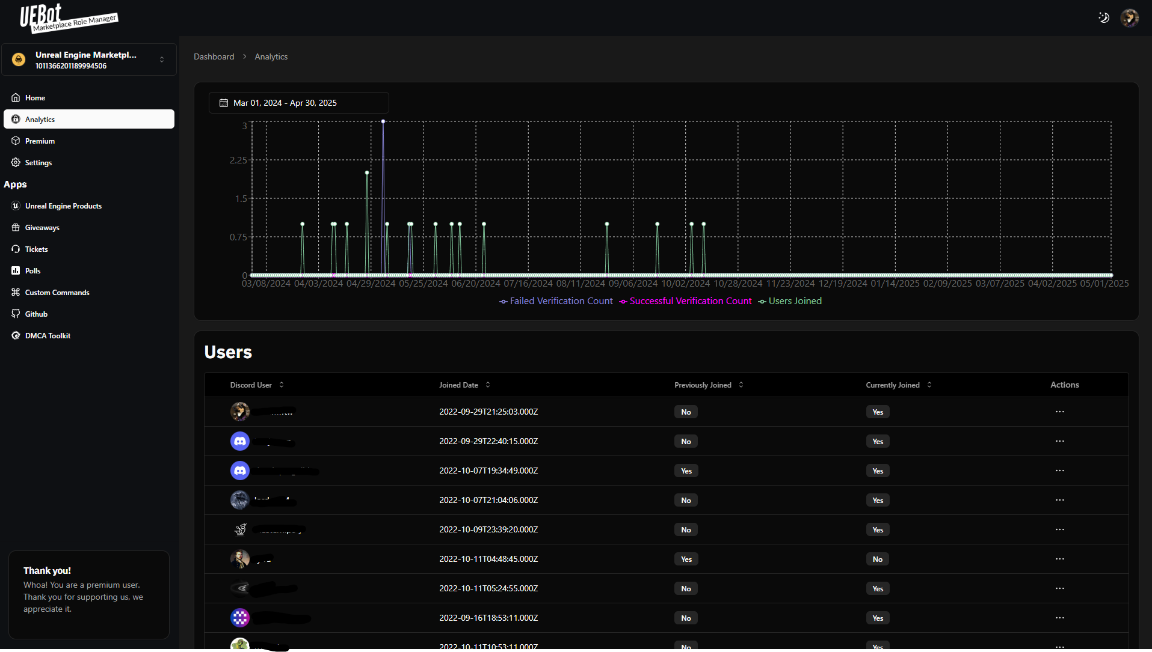Click joined date 2022-10-09T23:39:20.000Z
Screen dimensions: 1152x652
488,529
